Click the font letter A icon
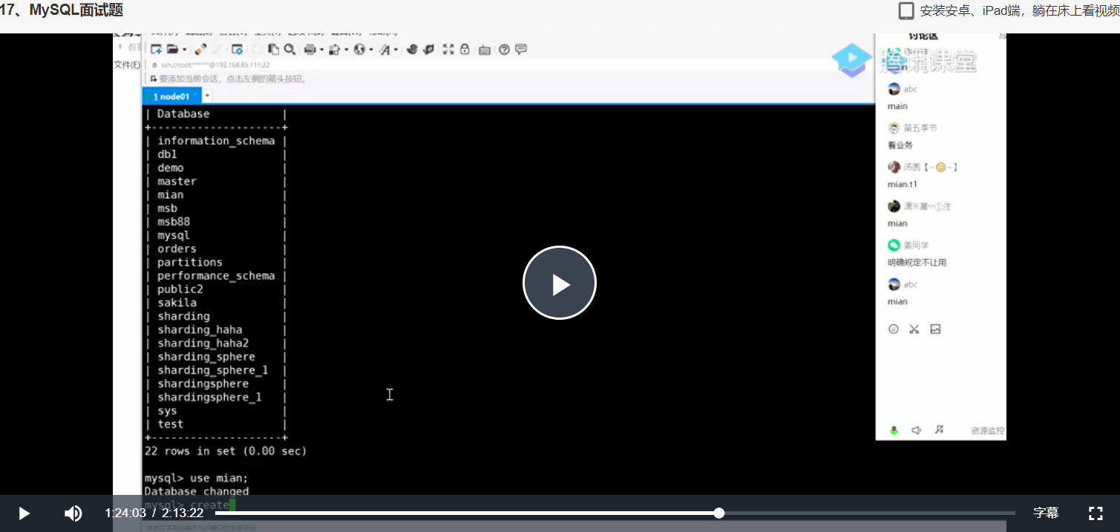Image resolution: width=1120 pixels, height=532 pixels. pos(385,50)
